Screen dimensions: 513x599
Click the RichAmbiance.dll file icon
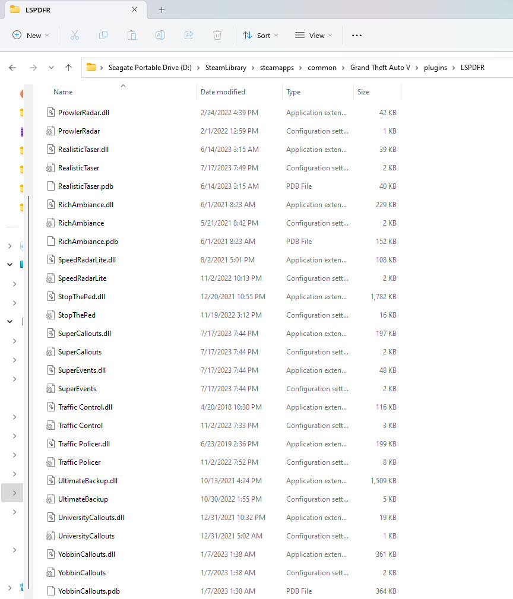51,204
